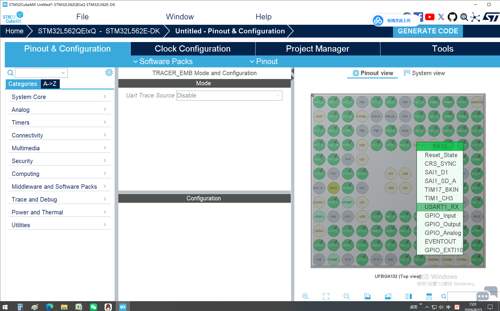Expand the Timers category
Screen dimensions: 500x311
click(x=59, y=122)
